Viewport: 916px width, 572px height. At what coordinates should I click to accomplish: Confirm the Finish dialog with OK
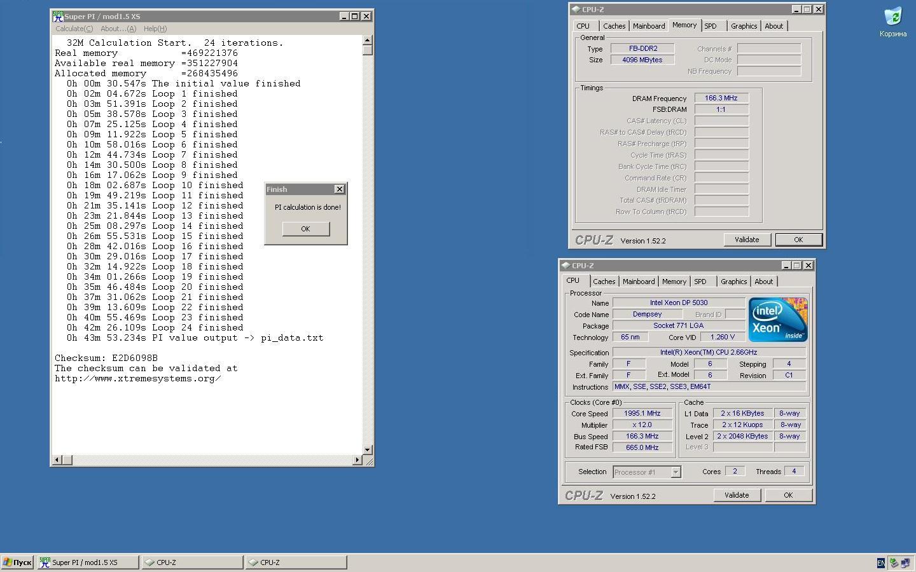[305, 229]
